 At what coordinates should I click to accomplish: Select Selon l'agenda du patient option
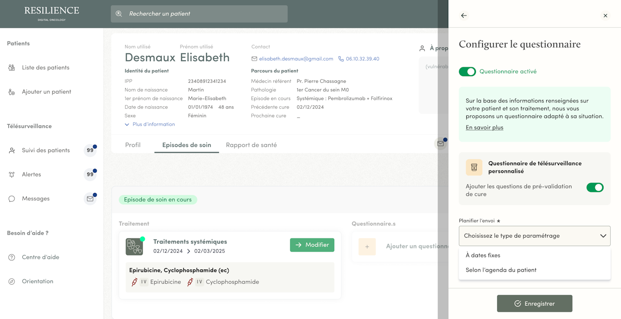[x=535, y=270]
